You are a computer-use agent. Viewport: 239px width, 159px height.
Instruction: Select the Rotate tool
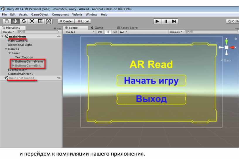point(23,21)
